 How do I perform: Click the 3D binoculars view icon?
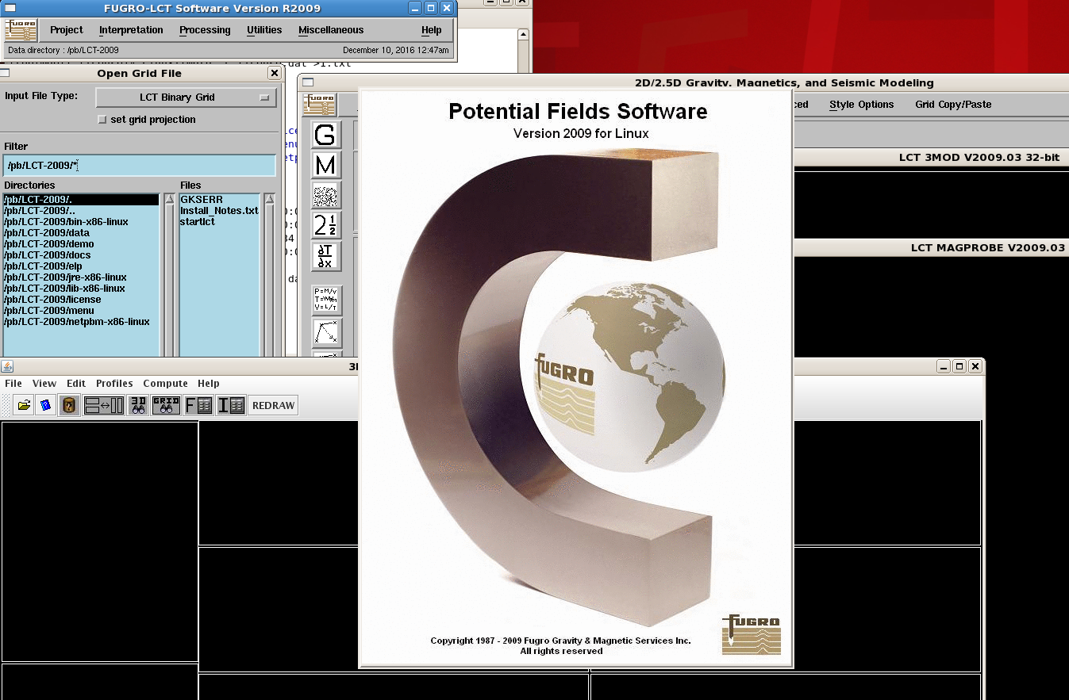(x=138, y=405)
